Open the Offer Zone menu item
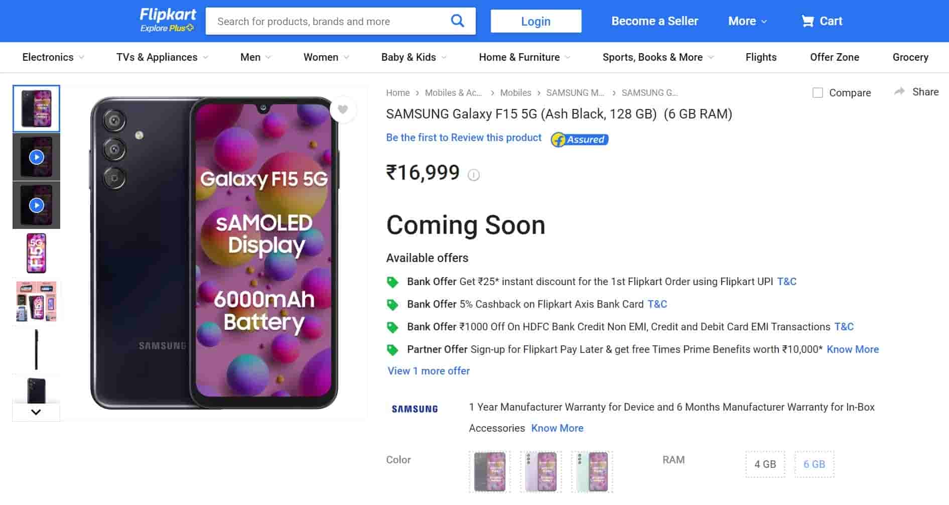Screen dimensions: 949x505 (834, 57)
